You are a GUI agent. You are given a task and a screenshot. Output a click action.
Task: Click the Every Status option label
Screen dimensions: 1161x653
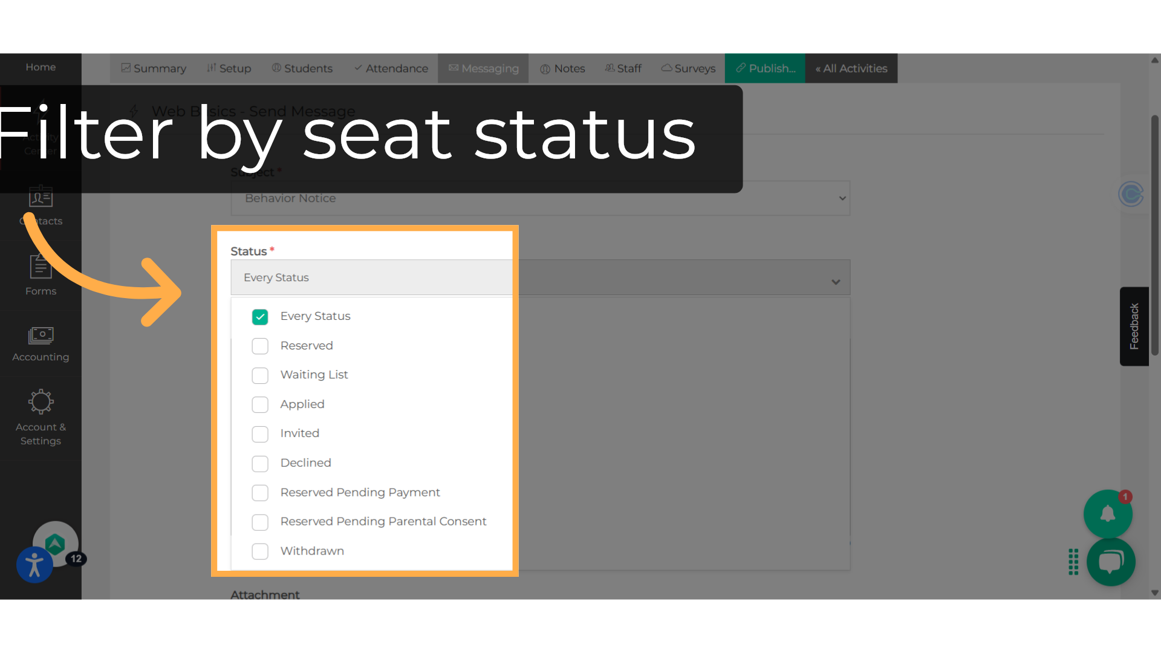tap(315, 316)
